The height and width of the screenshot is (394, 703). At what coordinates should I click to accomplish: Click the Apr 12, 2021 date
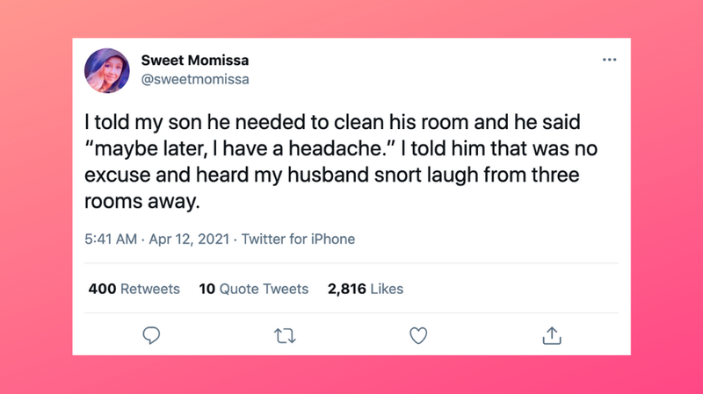[190, 239]
